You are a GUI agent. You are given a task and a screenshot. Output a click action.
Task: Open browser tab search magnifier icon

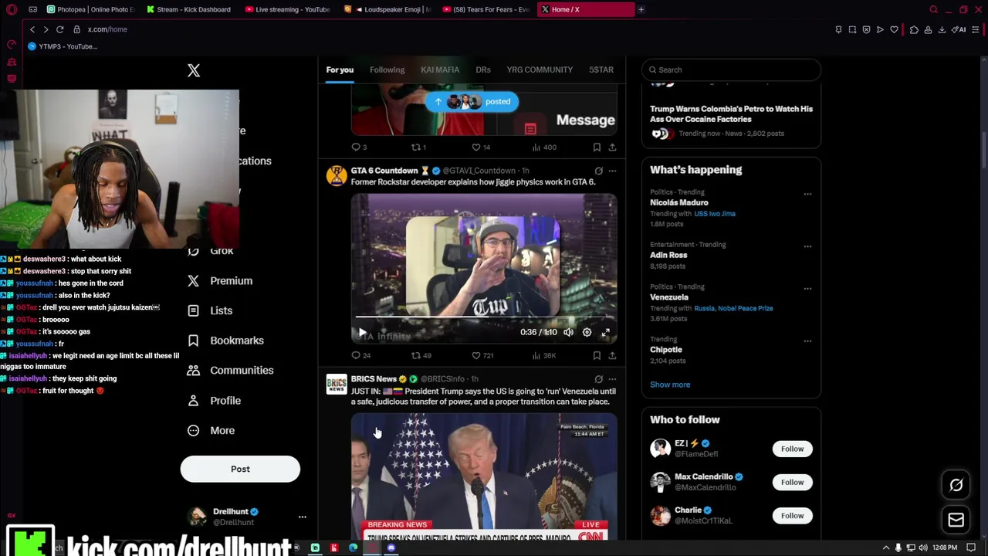tap(934, 9)
